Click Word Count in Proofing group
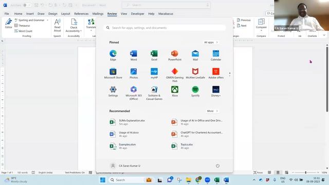The image size is (329, 185). tap(23, 31)
